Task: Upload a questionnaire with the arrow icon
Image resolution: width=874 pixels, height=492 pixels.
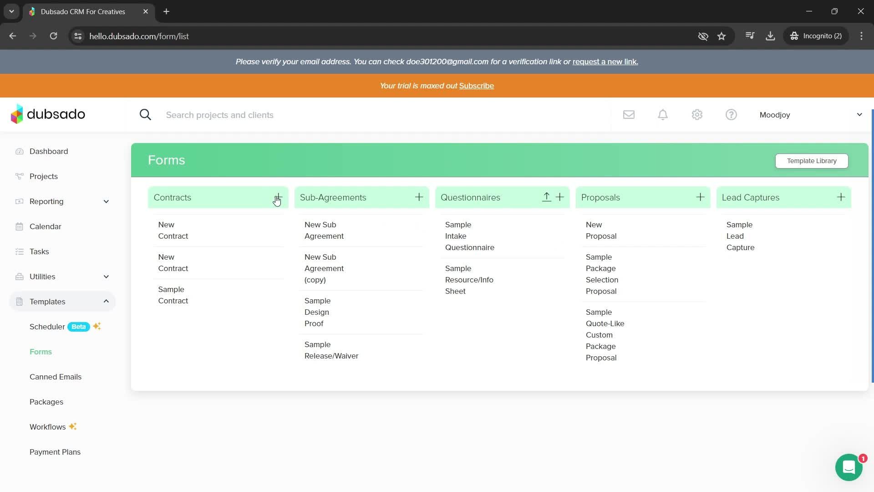Action: (x=546, y=197)
